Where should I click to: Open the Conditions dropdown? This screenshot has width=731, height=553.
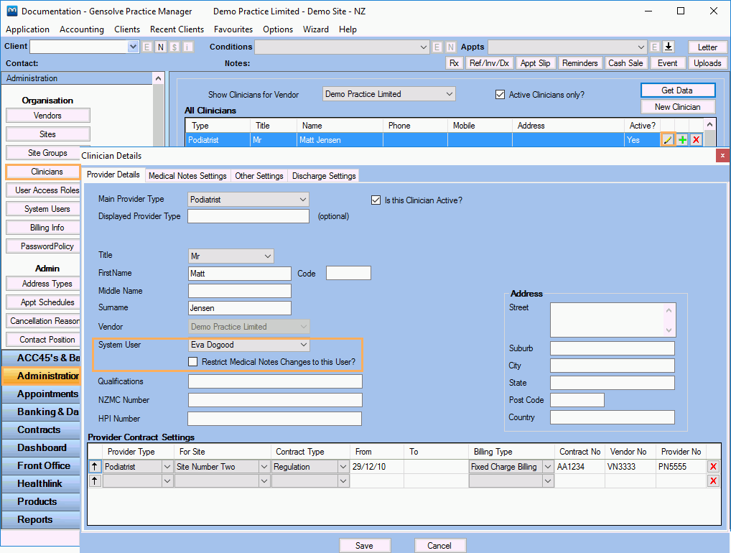pyautogui.click(x=424, y=47)
